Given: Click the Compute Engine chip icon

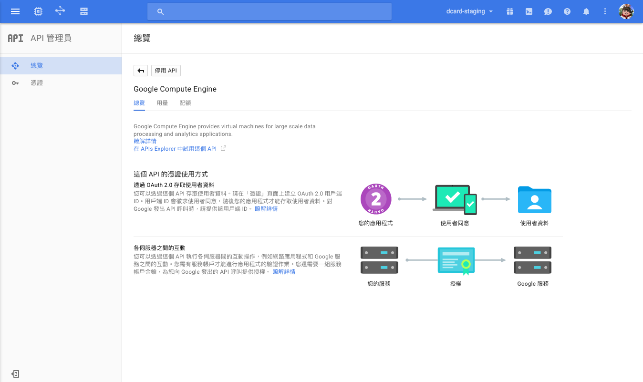Looking at the screenshot, I should pos(38,11).
